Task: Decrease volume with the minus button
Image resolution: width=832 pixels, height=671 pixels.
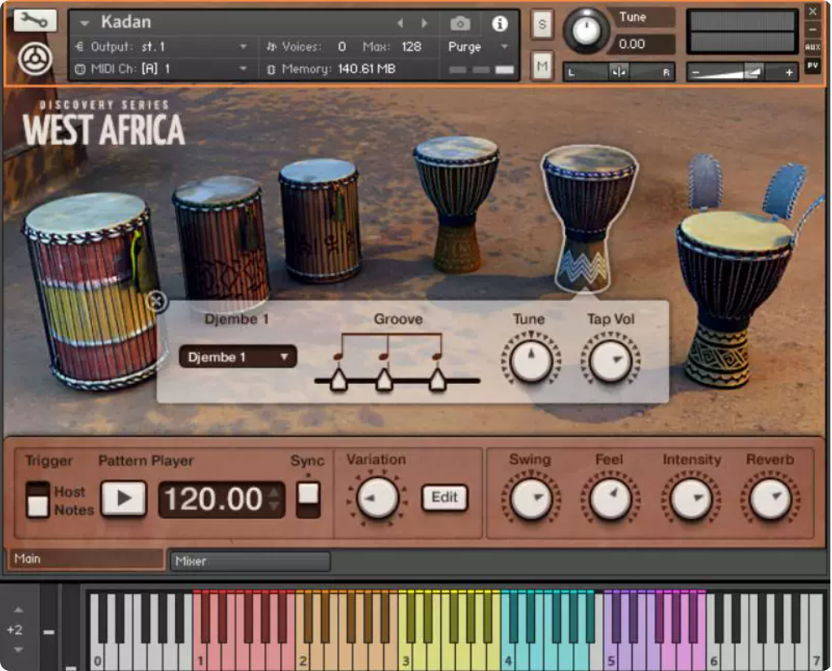Action: click(x=695, y=72)
